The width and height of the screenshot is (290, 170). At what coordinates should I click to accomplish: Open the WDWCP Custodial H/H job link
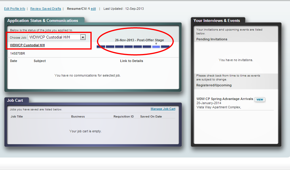click(x=27, y=45)
